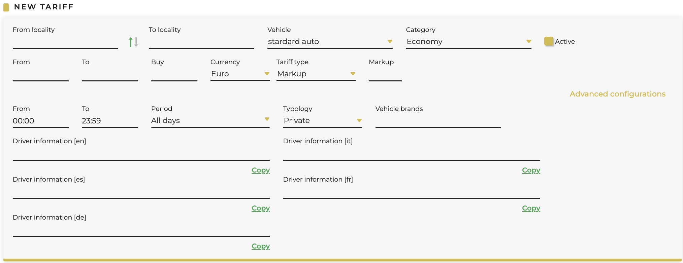Tick the Active checkbox
The image size is (683, 263).
tap(549, 41)
